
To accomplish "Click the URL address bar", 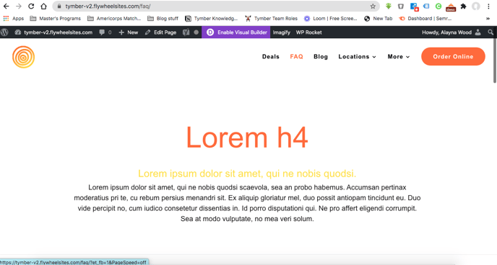I will (215, 6).
